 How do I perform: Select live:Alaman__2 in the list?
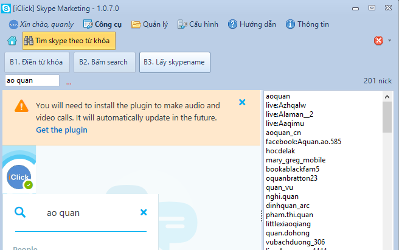pyautogui.click(x=290, y=114)
